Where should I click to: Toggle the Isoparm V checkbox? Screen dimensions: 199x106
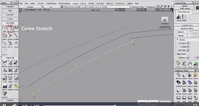coord(197,58)
